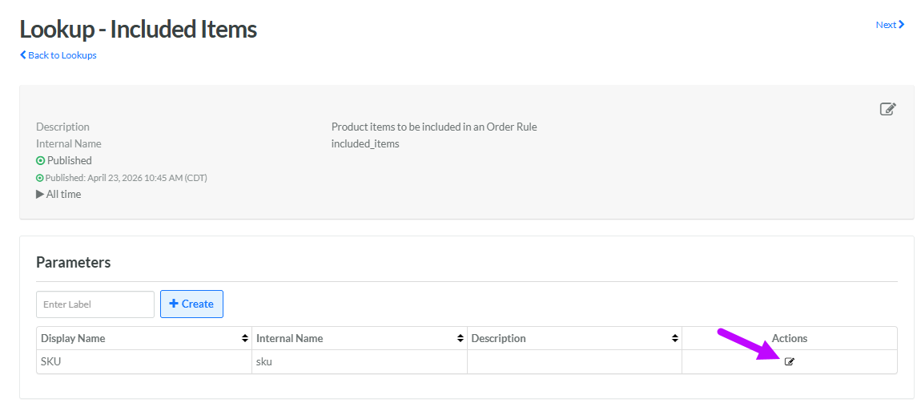The image size is (921, 407).
Task: Click the Actions column header
Action: (789, 339)
